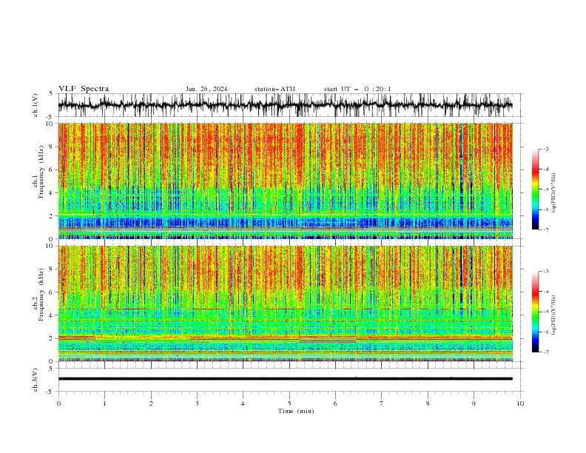Click the "4" kHz tick on ch.1 spectrogram
Viewport: 586px width, 453px height.
coord(52,193)
